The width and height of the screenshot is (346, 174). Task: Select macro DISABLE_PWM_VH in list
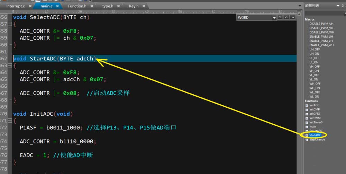[321, 28]
